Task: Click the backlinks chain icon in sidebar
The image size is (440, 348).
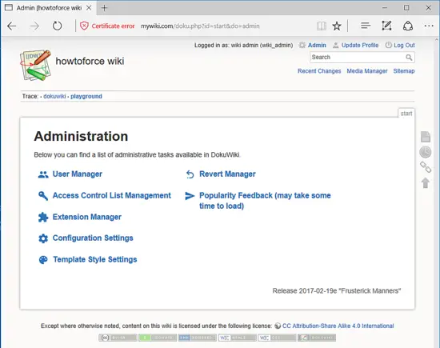Action: [x=426, y=167]
